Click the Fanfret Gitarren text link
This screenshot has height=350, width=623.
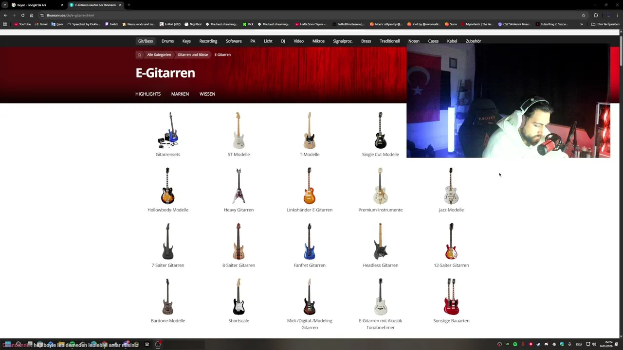310,265
